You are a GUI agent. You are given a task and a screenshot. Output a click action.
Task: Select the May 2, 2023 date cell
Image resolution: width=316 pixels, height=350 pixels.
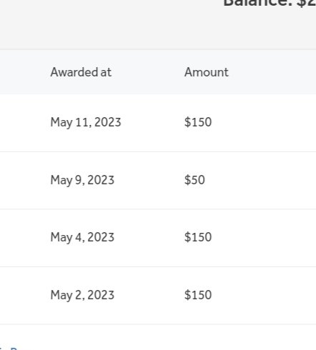point(82,295)
